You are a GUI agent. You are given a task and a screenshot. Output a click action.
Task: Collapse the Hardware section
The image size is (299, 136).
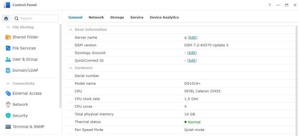coord(71,68)
